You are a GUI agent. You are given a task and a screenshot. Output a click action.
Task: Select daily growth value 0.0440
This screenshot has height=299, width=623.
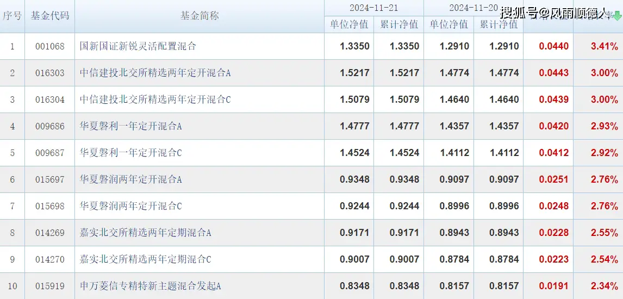pos(554,46)
